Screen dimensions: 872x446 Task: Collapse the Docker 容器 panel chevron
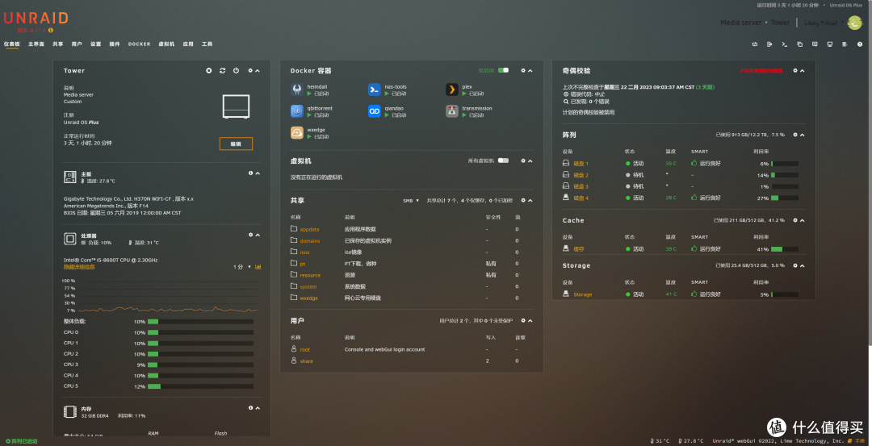point(530,70)
